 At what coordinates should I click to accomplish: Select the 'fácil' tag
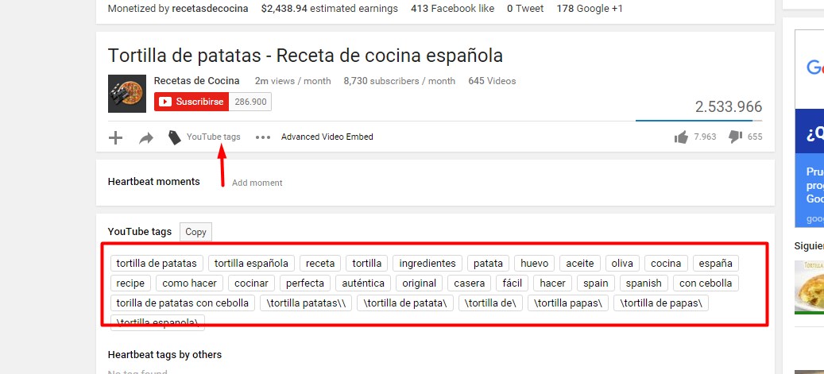pos(513,283)
